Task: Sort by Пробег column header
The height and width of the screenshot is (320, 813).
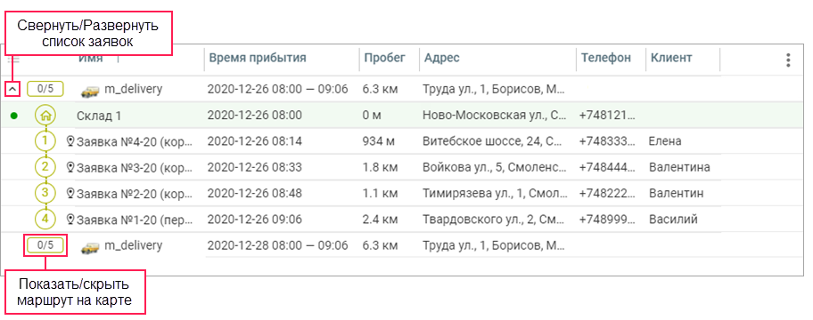Action: 385,58
